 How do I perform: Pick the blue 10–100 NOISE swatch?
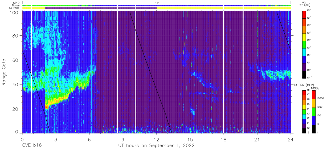tap(313, 120)
